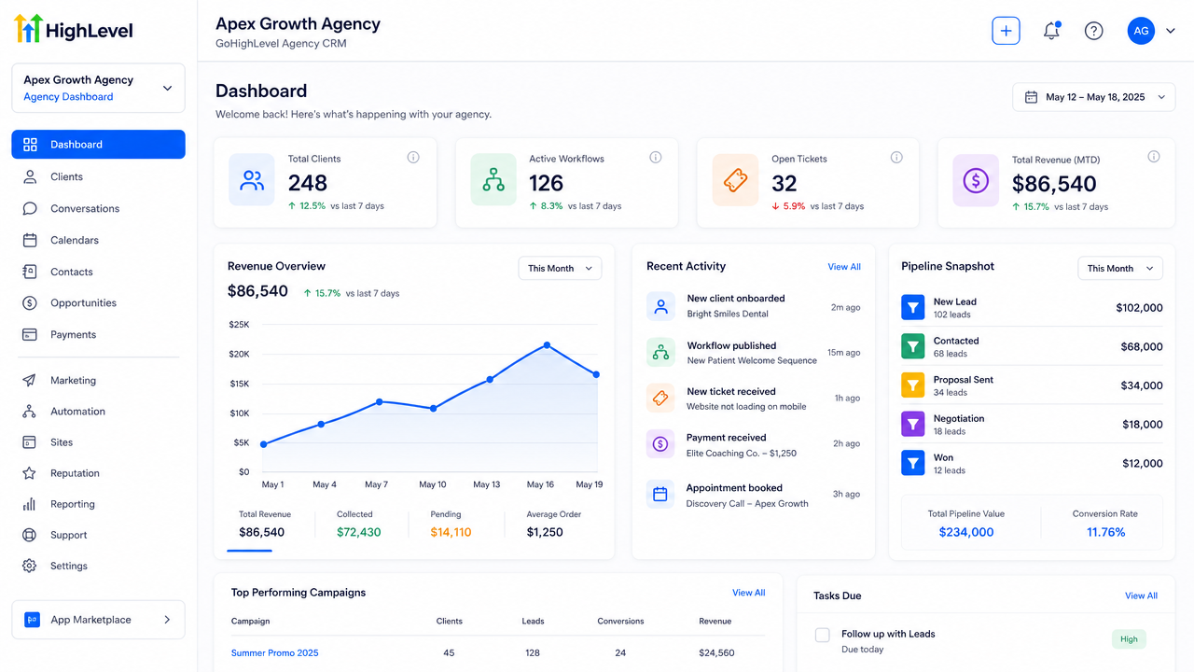Click the Negotiation funnel icon
This screenshot has width=1194, height=672.
(912, 424)
